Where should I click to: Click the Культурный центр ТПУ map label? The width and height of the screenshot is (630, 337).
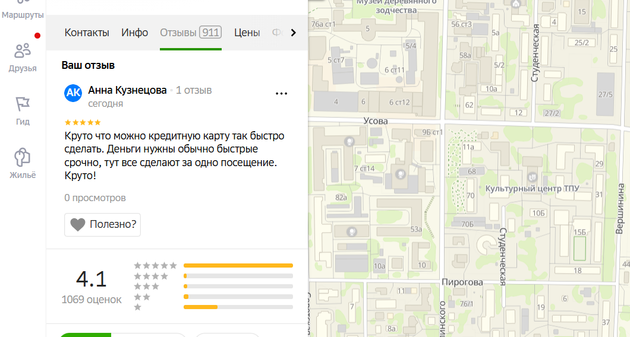(x=532, y=188)
